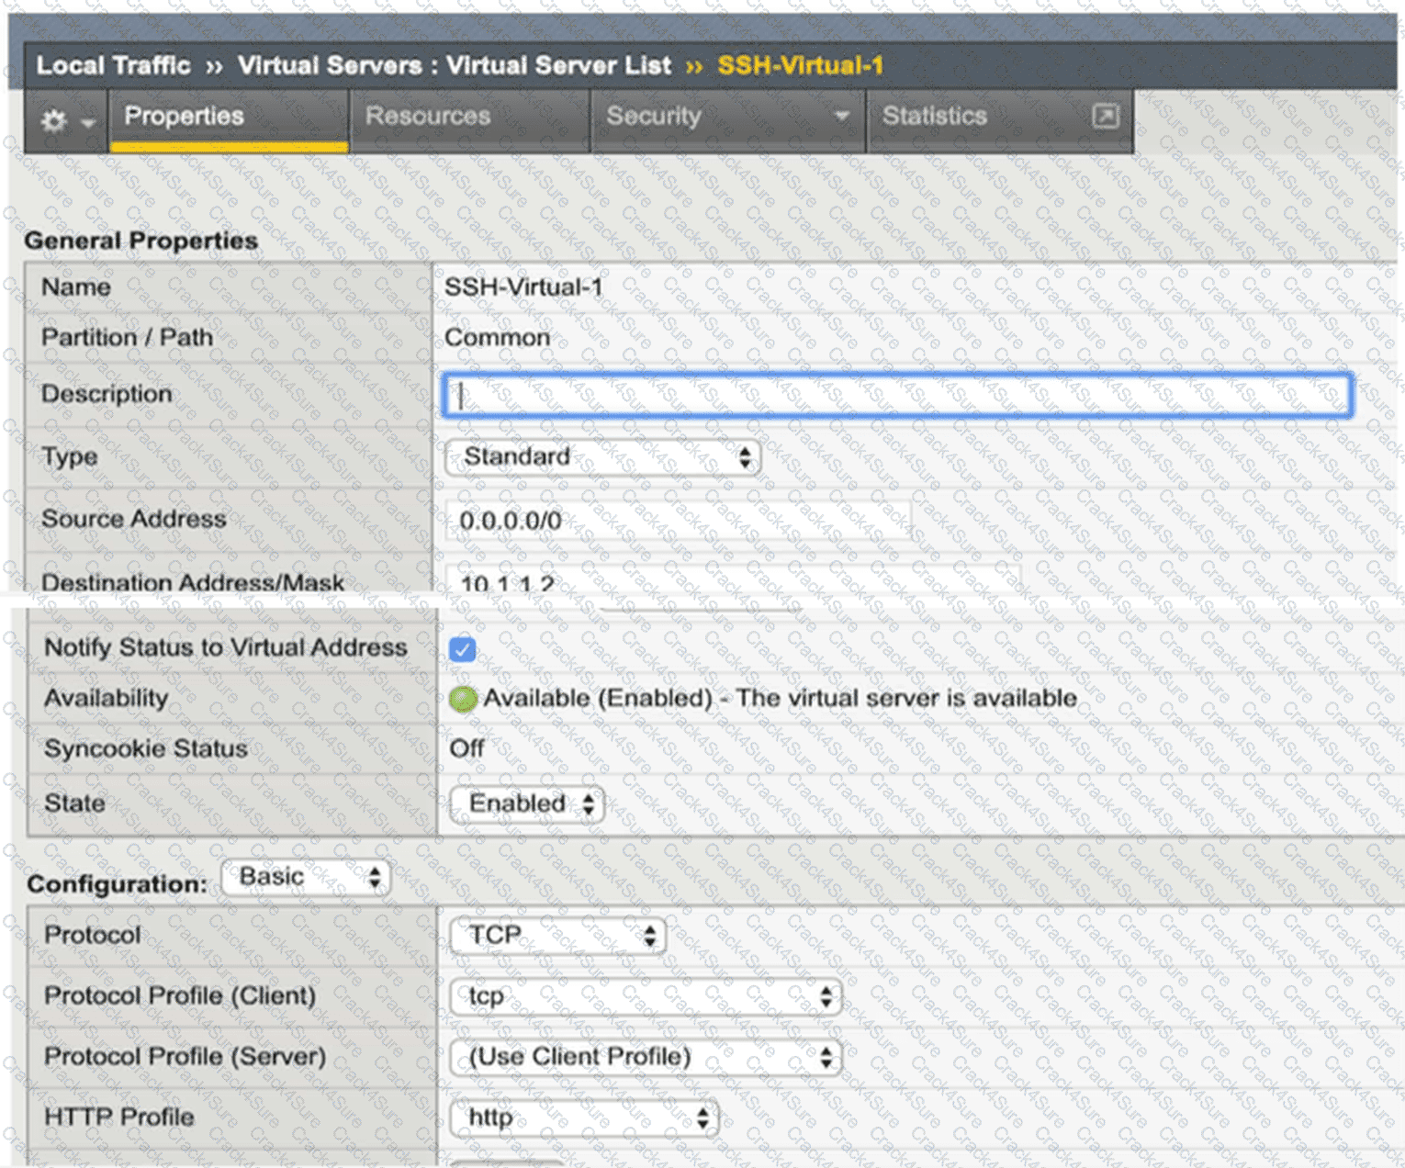Open the HTTP Profile dropdown
The image size is (1405, 1168).
584,1117
